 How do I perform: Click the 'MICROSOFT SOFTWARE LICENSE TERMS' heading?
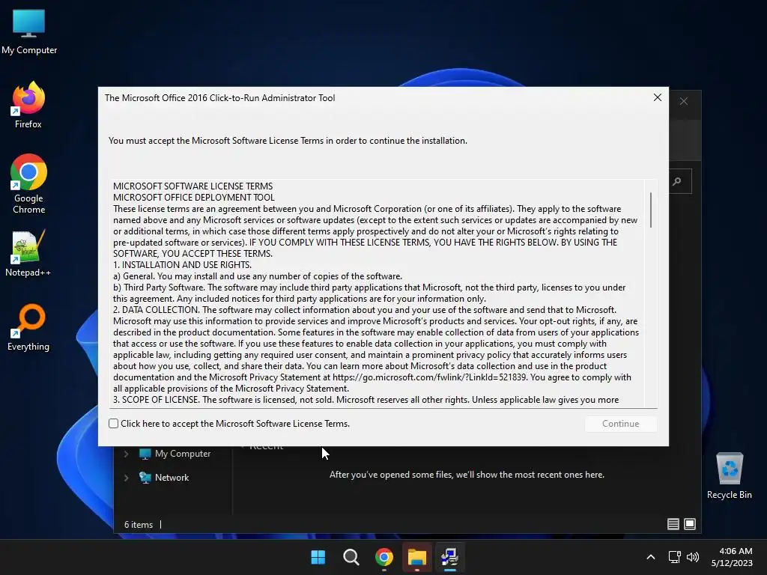[x=192, y=186]
